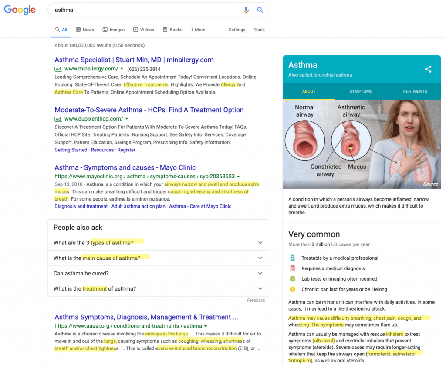This screenshot has height=365, width=446.
Task: Click the Lab tests or imaging icon
Action: (292, 279)
